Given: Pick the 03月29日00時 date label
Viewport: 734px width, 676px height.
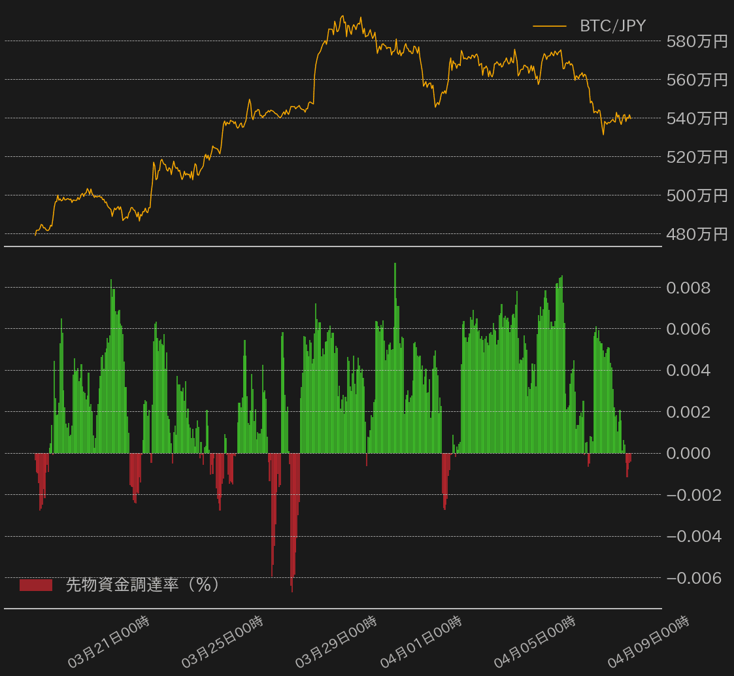Looking at the screenshot, I should (x=337, y=641).
